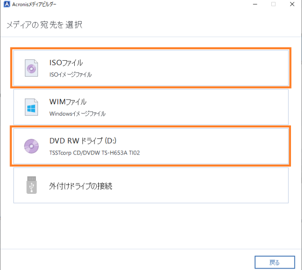Image resolution: width=302 pixels, height=270 pixels.
Task: Click the maximize window button
Action: (273, 4)
